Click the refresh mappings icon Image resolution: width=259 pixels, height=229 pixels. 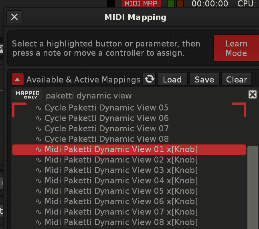(150, 79)
